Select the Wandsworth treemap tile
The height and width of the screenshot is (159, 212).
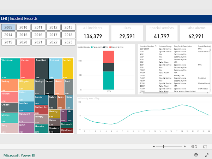26,117
